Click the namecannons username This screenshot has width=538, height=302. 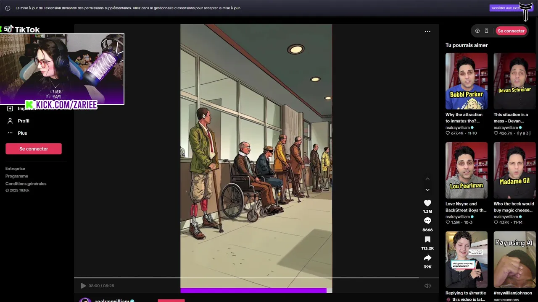(x=506, y=299)
